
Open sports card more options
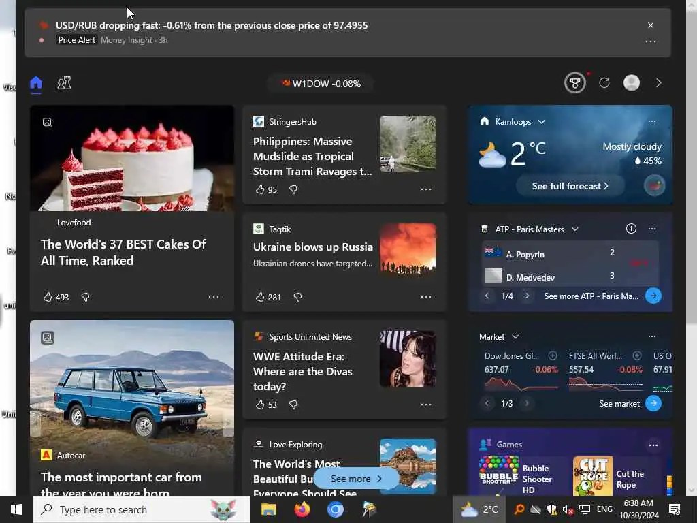pos(652,229)
